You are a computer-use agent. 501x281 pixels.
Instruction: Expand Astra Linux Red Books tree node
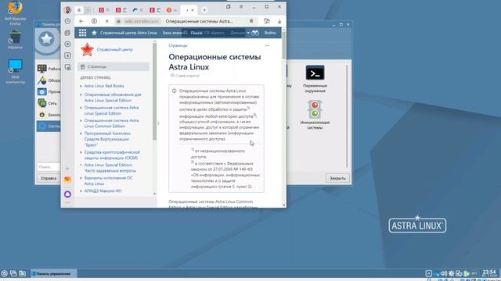81,86
